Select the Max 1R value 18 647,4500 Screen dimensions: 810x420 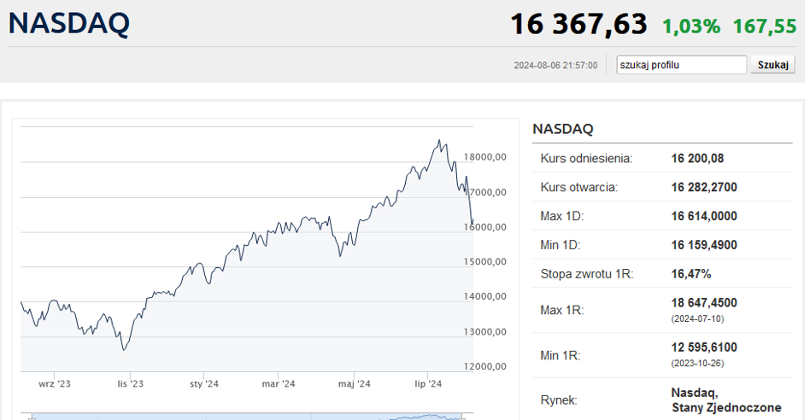pos(704,303)
